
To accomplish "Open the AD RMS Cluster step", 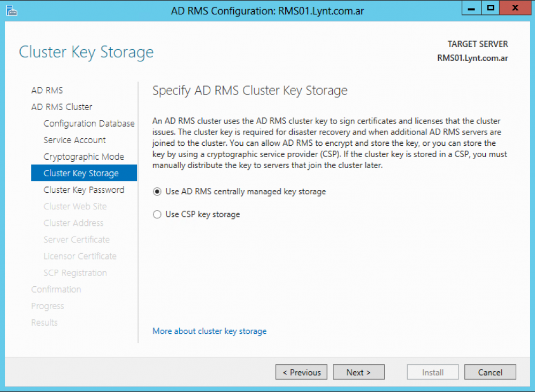I will click(62, 107).
